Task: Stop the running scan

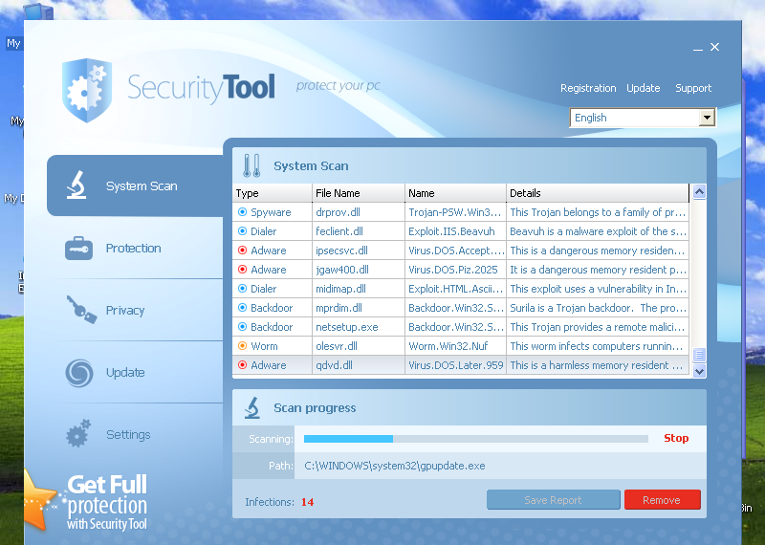Action: [x=676, y=438]
